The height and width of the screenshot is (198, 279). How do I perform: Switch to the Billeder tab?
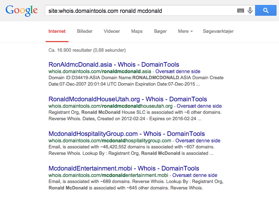85,31
